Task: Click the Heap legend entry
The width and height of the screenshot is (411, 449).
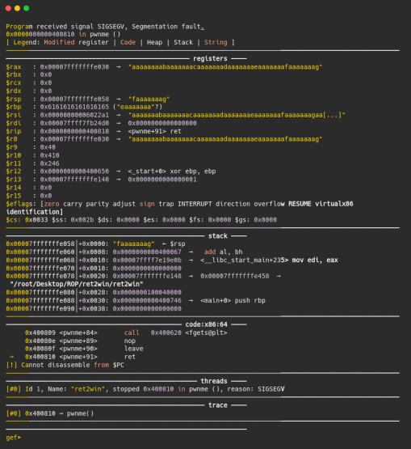Action: [154, 42]
